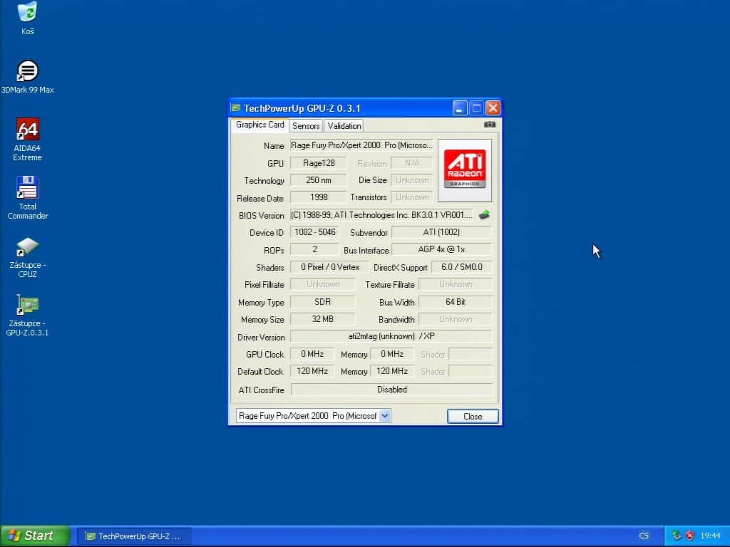Click the GPU Clock field 0 MHz
The height and width of the screenshot is (547, 730).
pos(312,355)
